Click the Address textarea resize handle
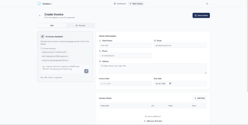This screenshot has width=248, height=125. pyautogui.click(x=206, y=73)
